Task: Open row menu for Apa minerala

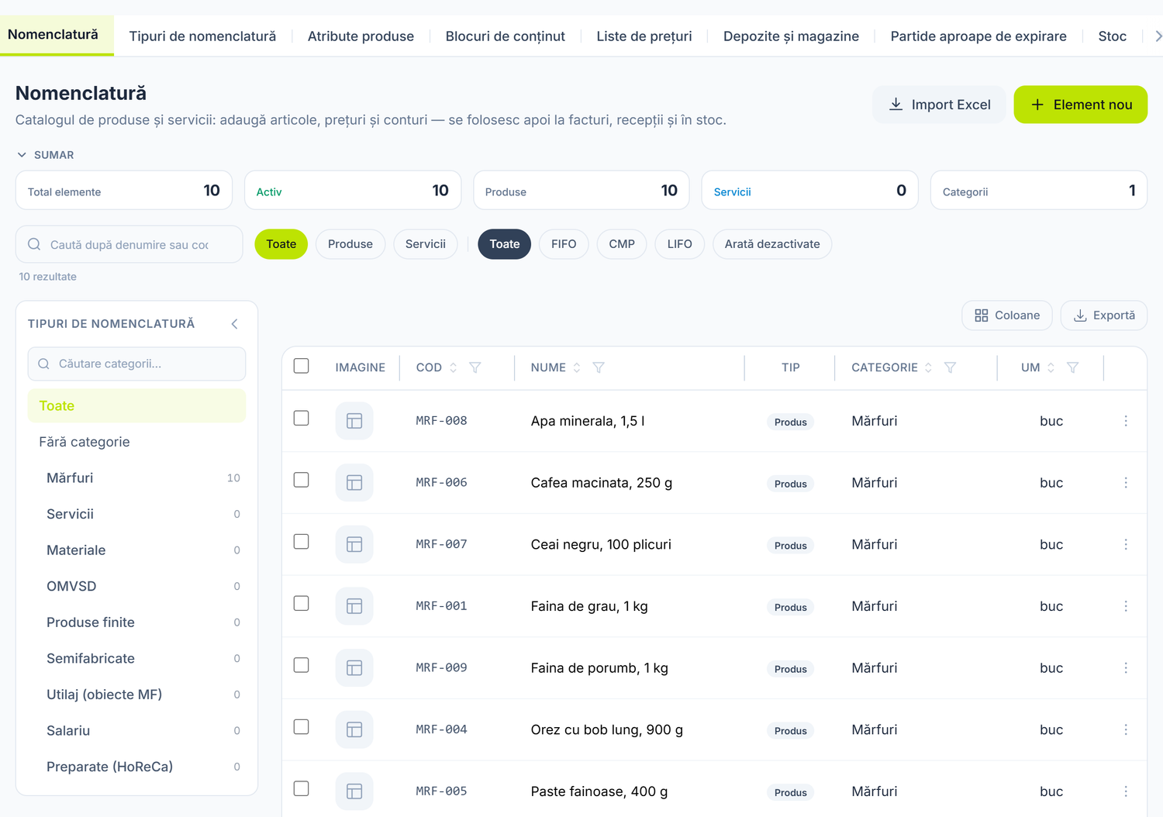Action: click(x=1126, y=421)
